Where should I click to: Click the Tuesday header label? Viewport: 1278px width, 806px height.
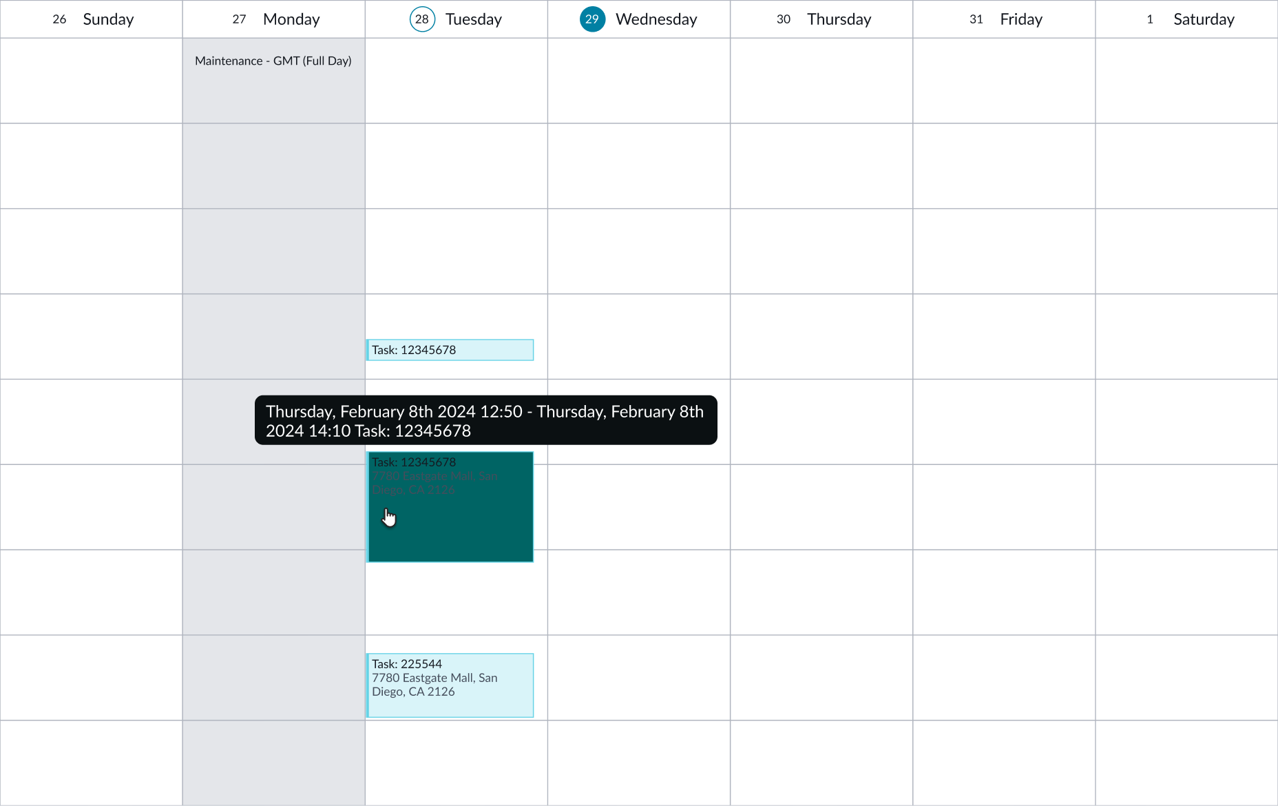coord(474,19)
